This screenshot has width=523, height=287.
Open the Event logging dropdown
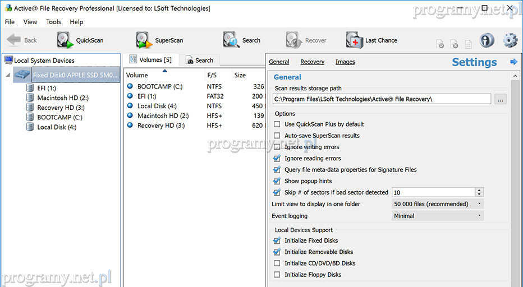[438, 216]
